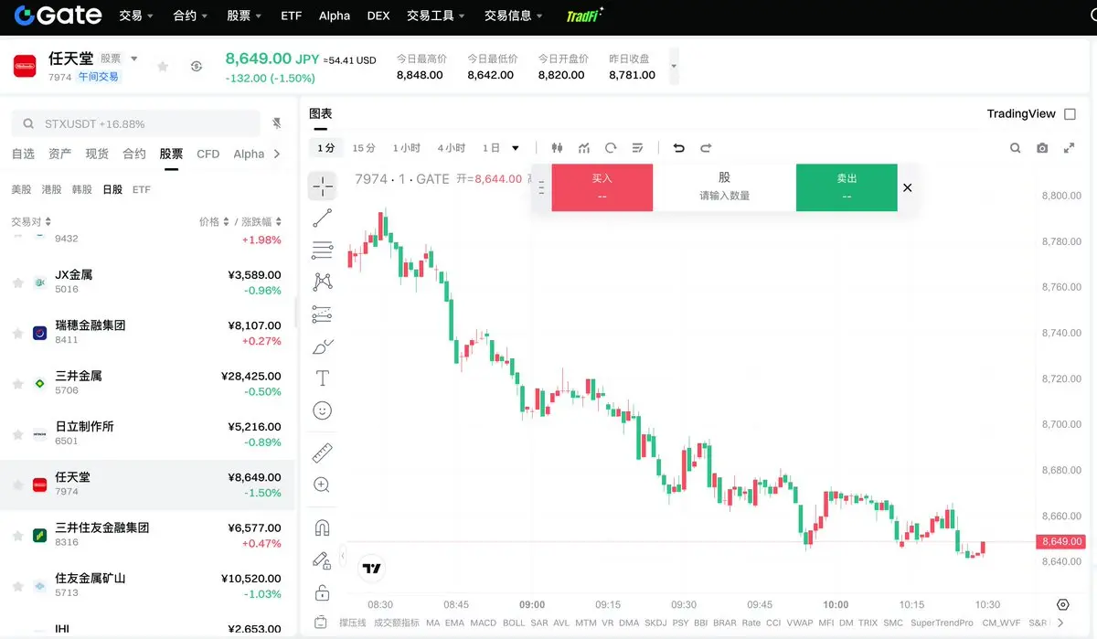Favorite 三井金属 stock star
Image resolution: width=1097 pixels, height=639 pixels.
click(x=17, y=384)
